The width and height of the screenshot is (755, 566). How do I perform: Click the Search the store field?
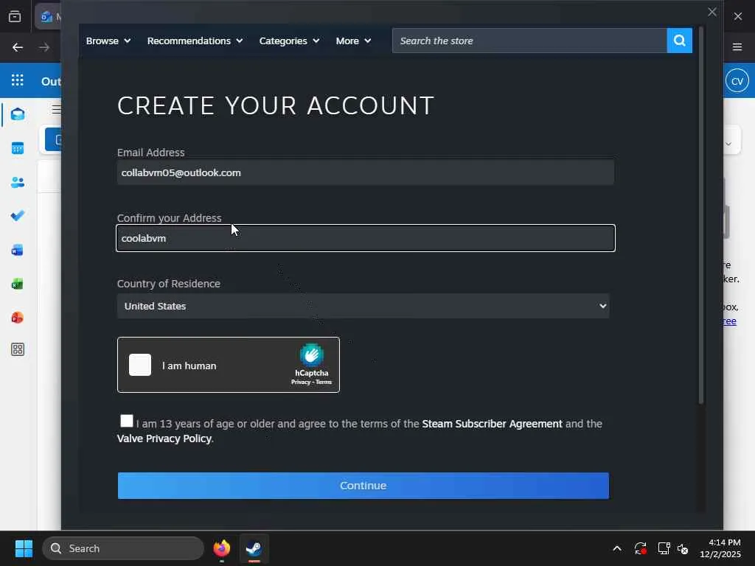(529, 41)
